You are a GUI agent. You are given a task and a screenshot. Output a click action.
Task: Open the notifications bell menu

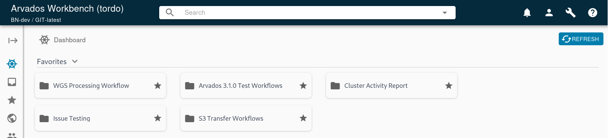click(527, 13)
